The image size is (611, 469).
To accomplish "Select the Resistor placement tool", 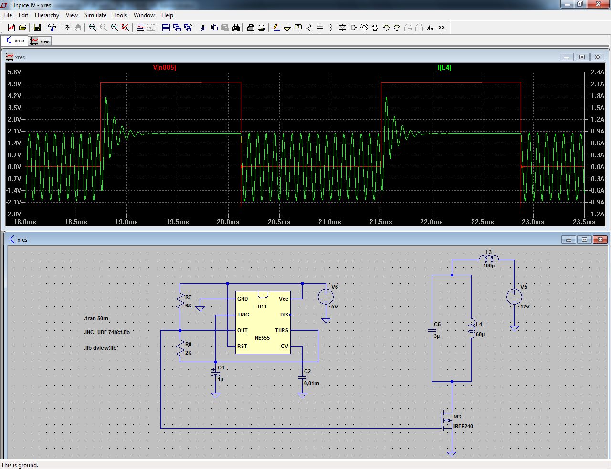I will point(309,28).
